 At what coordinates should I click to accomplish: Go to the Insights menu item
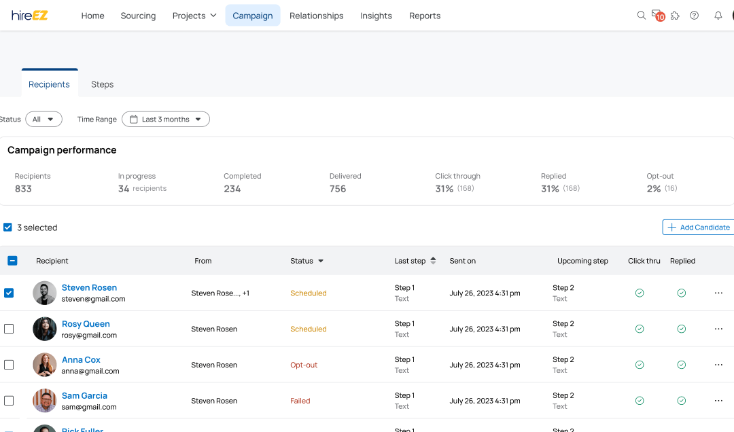pyautogui.click(x=376, y=16)
